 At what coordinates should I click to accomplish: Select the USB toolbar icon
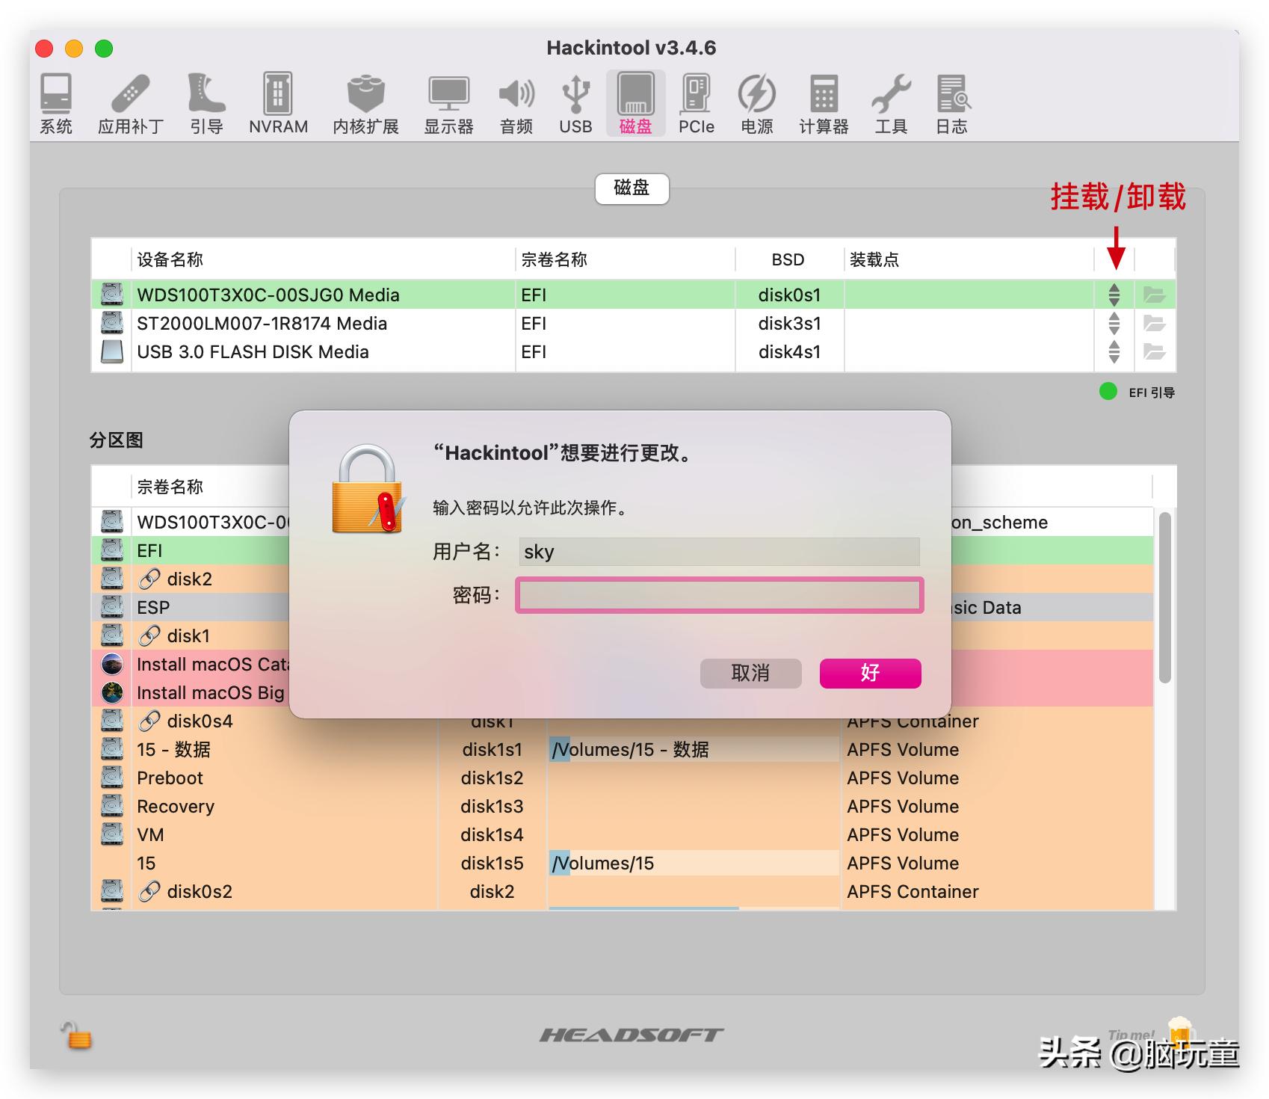tap(575, 104)
